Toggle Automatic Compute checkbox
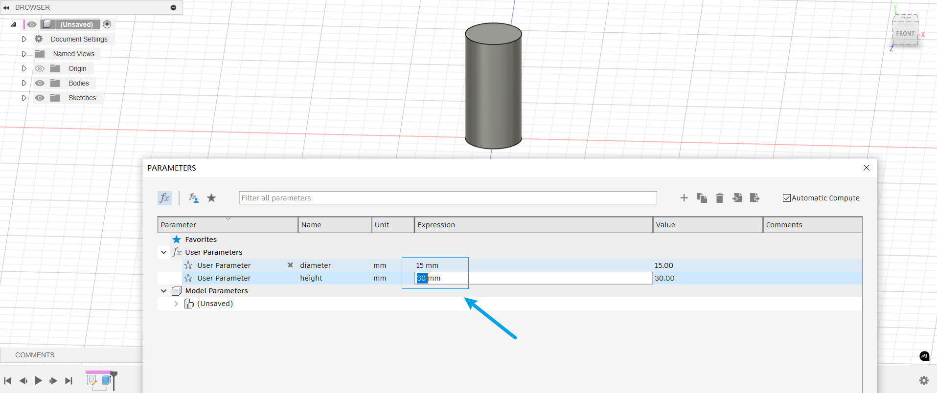This screenshot has height=393, width=937. [x=787, y=198]
